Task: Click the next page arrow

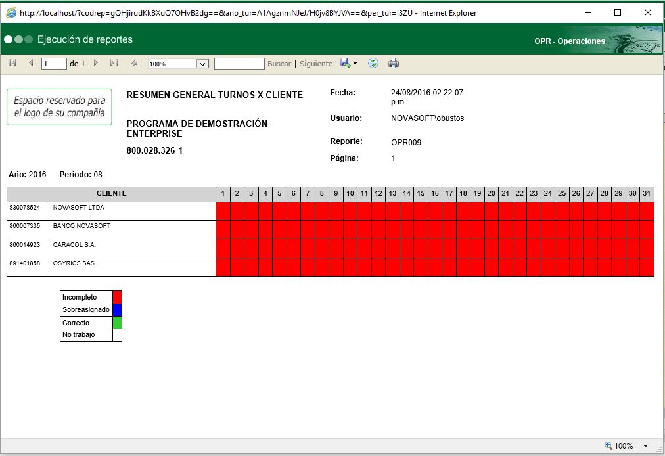Action: (96, 64)
